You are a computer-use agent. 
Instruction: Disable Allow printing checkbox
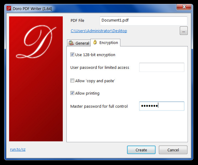pyautogui.click(x=72, y=93)
